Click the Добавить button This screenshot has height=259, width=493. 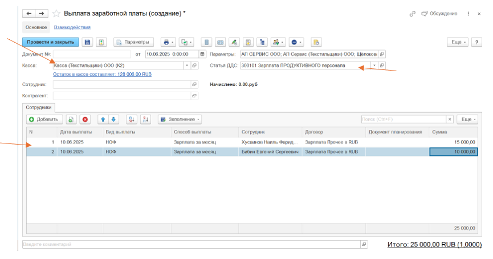coord(43,119)
